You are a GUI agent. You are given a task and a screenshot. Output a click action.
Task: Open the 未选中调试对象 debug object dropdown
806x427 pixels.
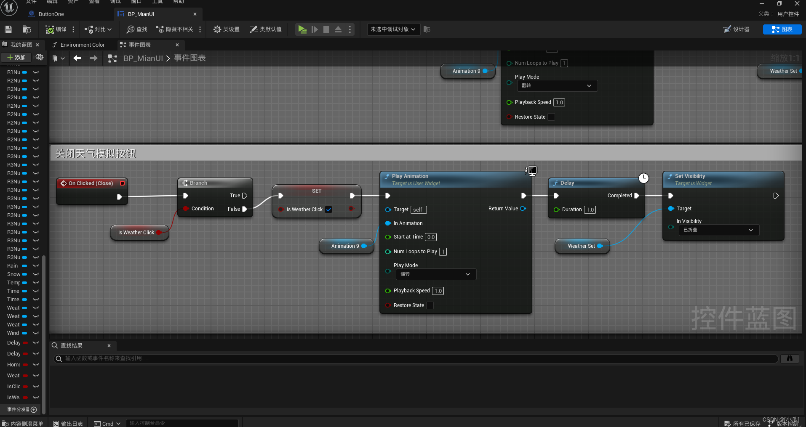(x=393, y=29)
